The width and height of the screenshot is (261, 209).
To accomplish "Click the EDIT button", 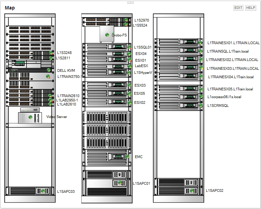I will coord(238,8).
